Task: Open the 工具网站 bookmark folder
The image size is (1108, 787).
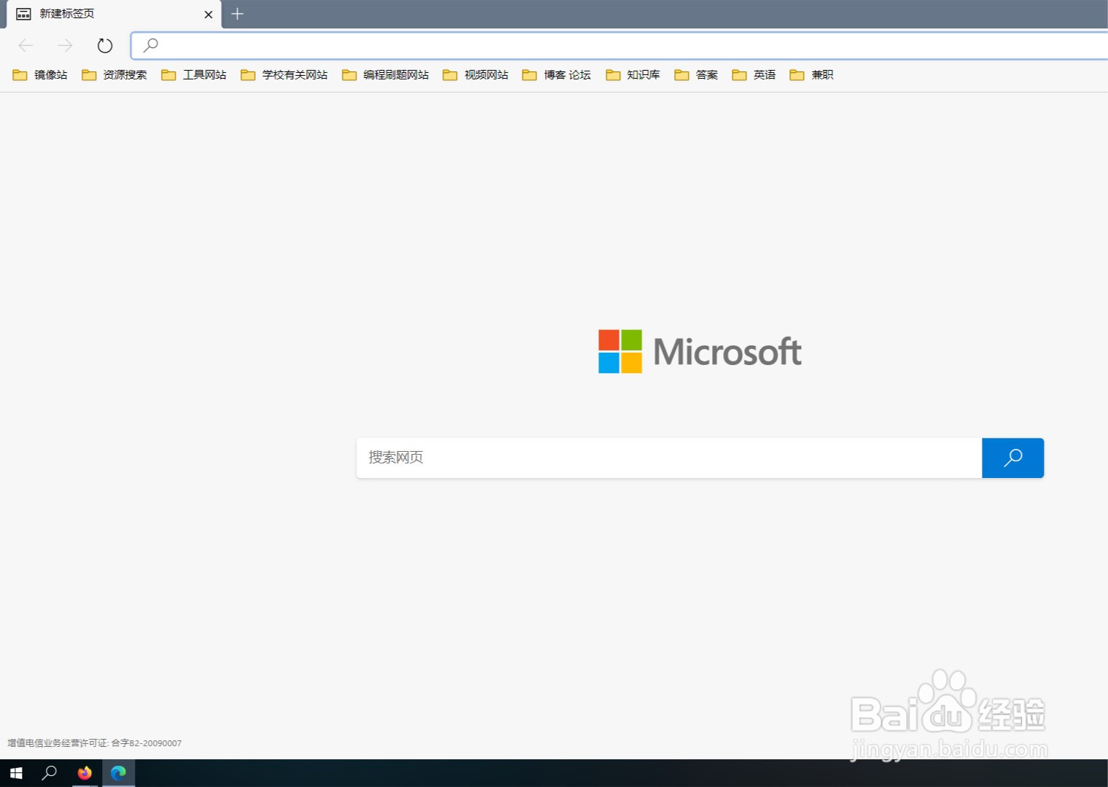Action: coord(194,75)
